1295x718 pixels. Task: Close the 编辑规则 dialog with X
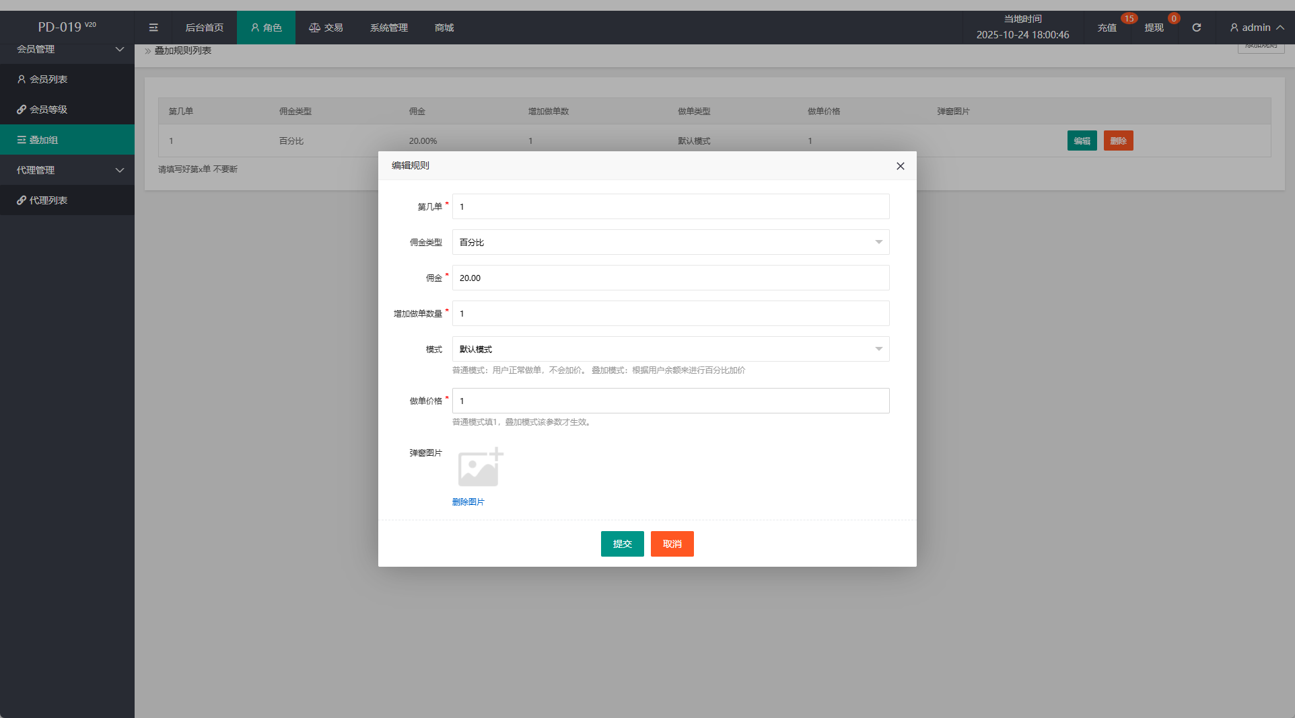[900, 166]
